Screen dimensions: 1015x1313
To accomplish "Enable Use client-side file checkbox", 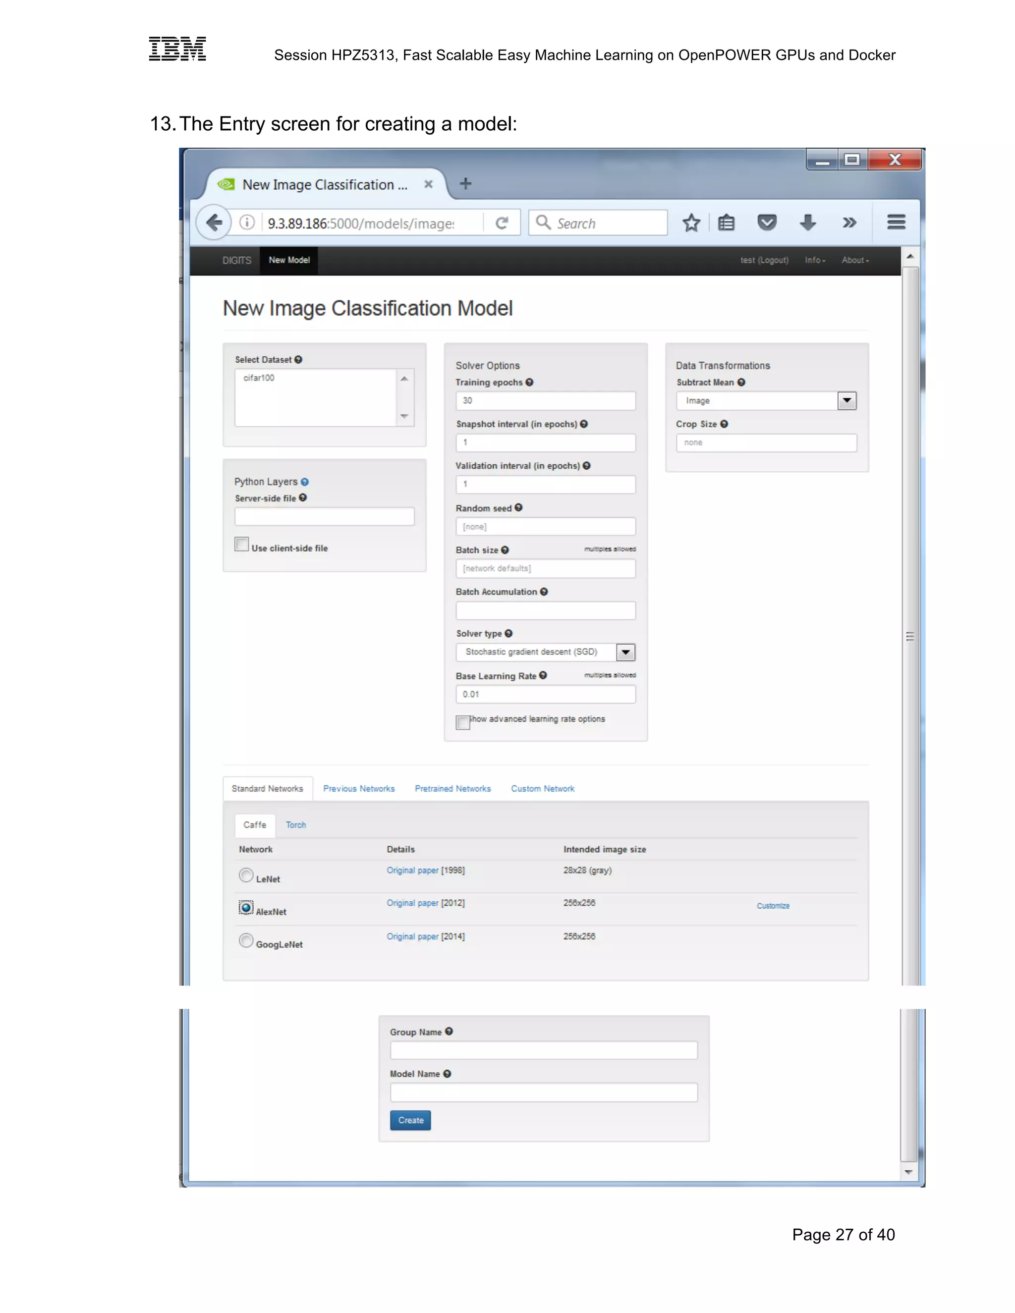I will pos(242,545).
